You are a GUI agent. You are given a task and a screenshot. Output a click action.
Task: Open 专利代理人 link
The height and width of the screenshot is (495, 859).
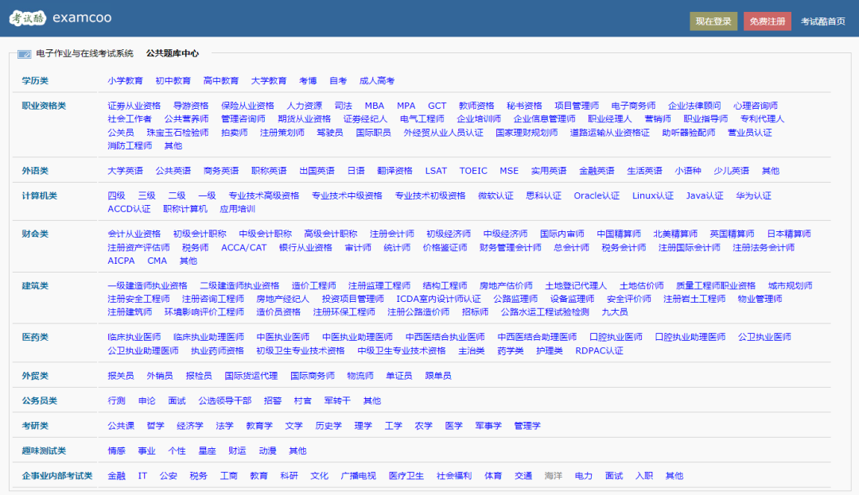pos(762,118)
